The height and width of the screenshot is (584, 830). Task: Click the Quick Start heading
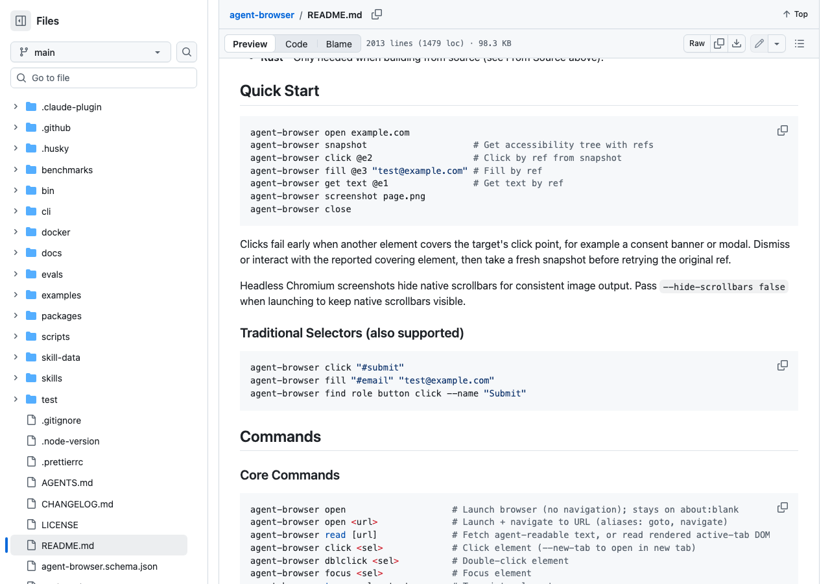coord(279,91)
